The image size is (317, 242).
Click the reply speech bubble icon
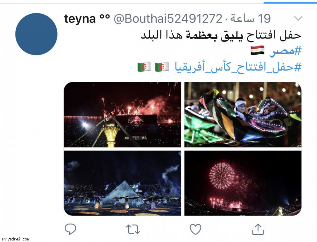70,229
